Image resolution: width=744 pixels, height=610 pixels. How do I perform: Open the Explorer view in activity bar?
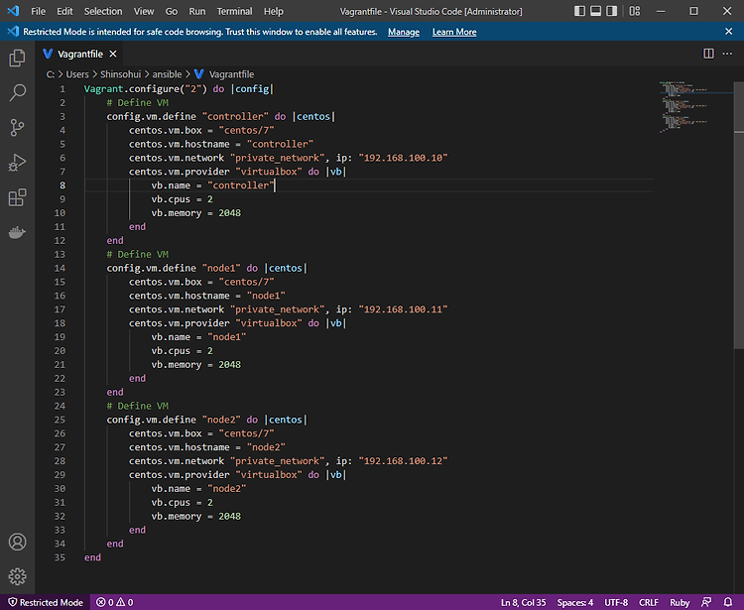(x=17, y=58)
